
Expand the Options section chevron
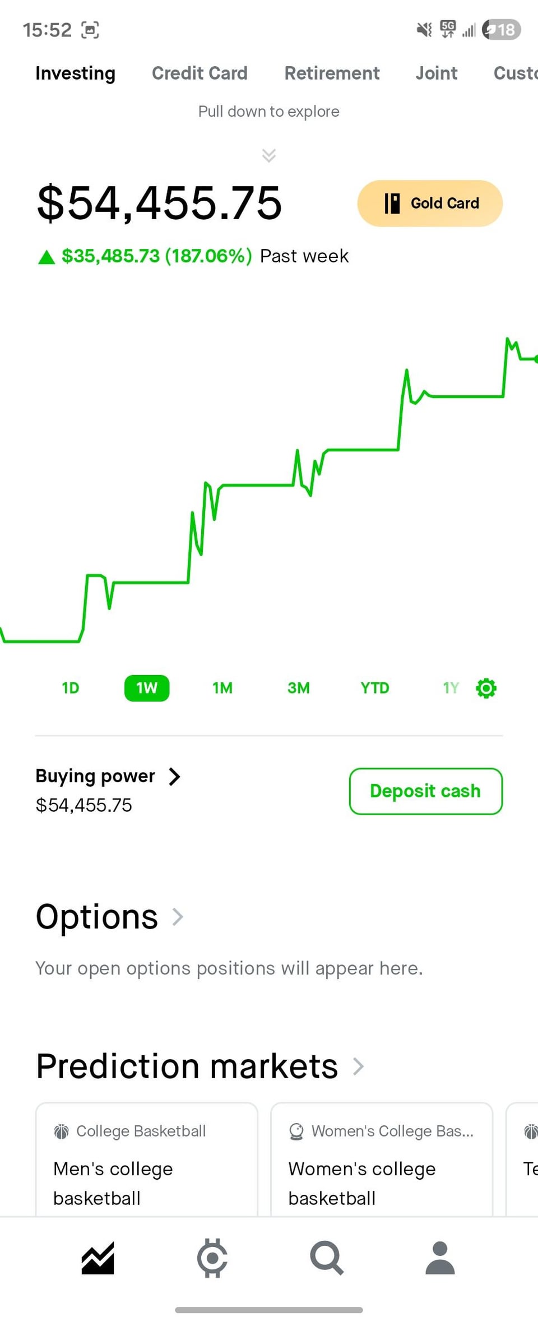pyautogui.click(x=178, y=917)
